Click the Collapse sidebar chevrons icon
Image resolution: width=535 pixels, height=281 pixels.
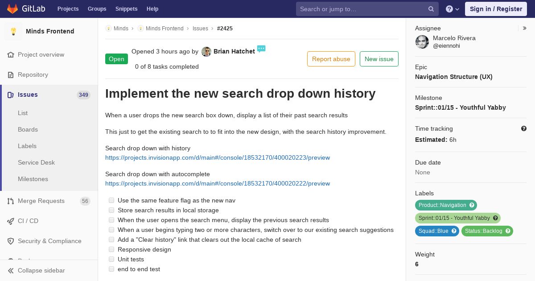coord(11,270)
